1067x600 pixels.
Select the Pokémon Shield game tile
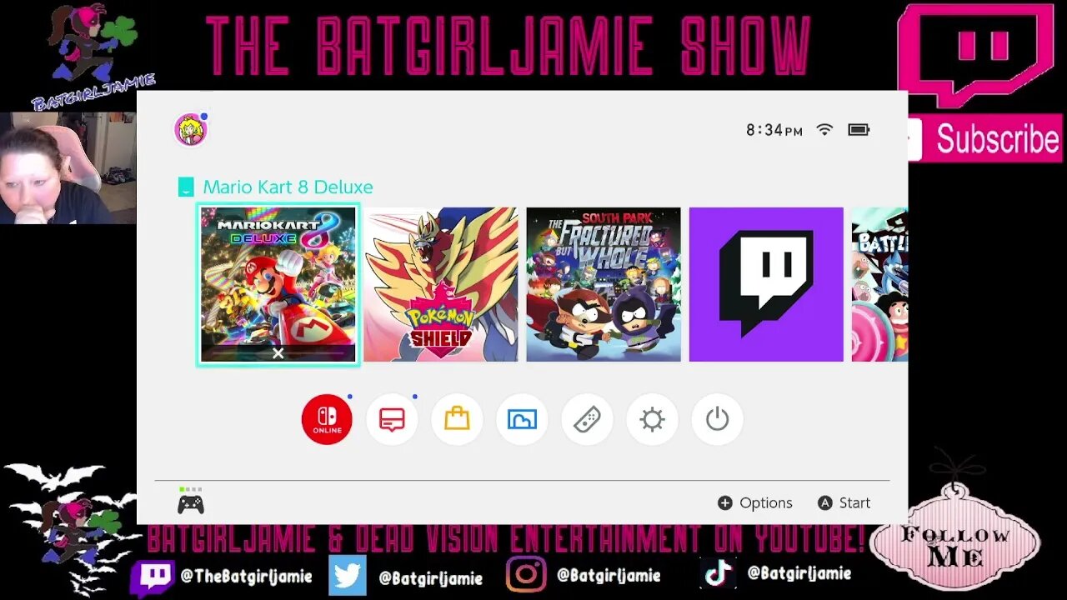point(441,284)
